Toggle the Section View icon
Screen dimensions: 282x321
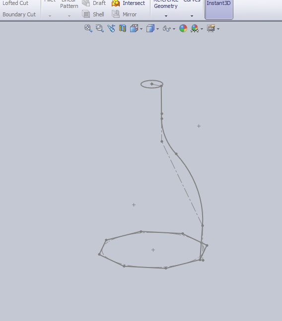(123, 28)
